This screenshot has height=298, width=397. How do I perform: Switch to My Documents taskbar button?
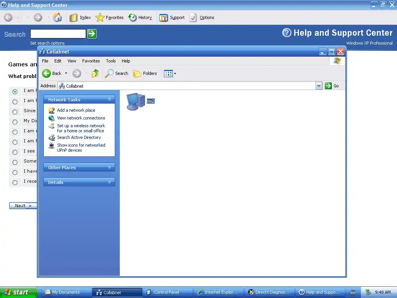click(x=66, y=293)
